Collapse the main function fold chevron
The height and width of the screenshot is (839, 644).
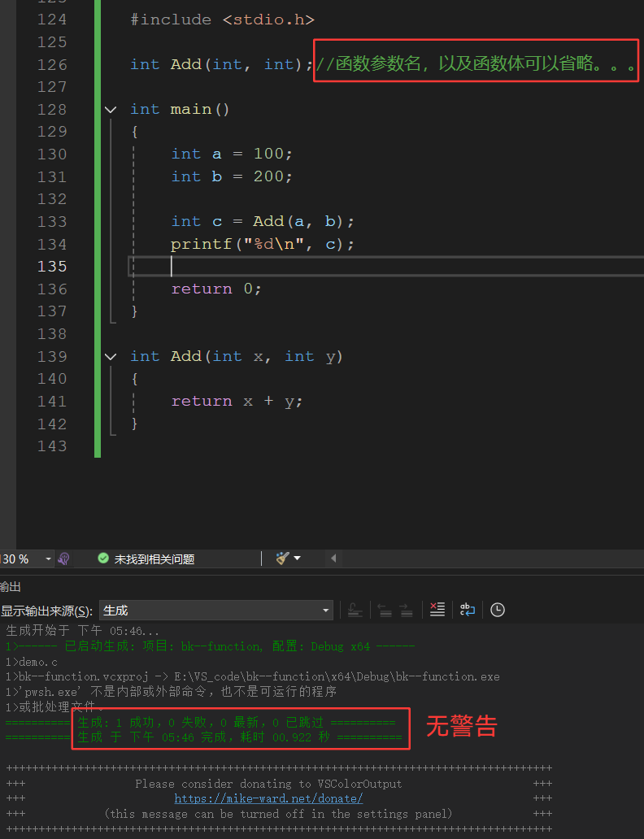(111, 110)
